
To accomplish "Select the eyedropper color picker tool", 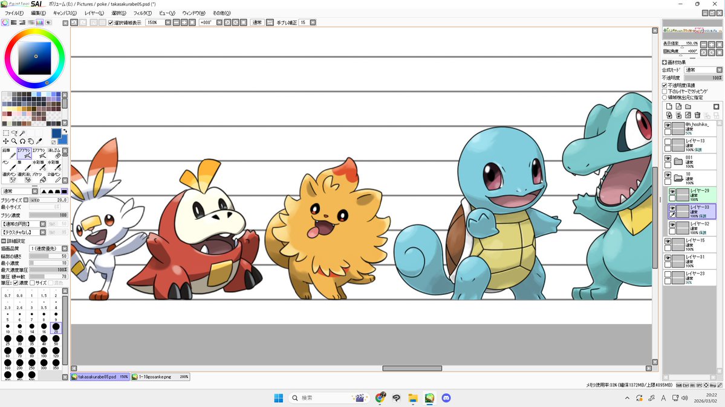I will click(x=39, y=141).
